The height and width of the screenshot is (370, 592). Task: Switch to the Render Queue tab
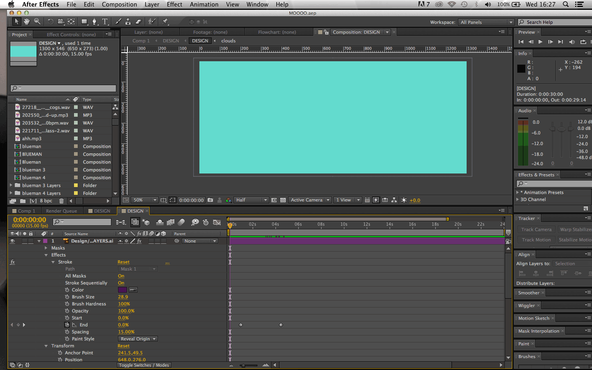(x=61, y=211)
